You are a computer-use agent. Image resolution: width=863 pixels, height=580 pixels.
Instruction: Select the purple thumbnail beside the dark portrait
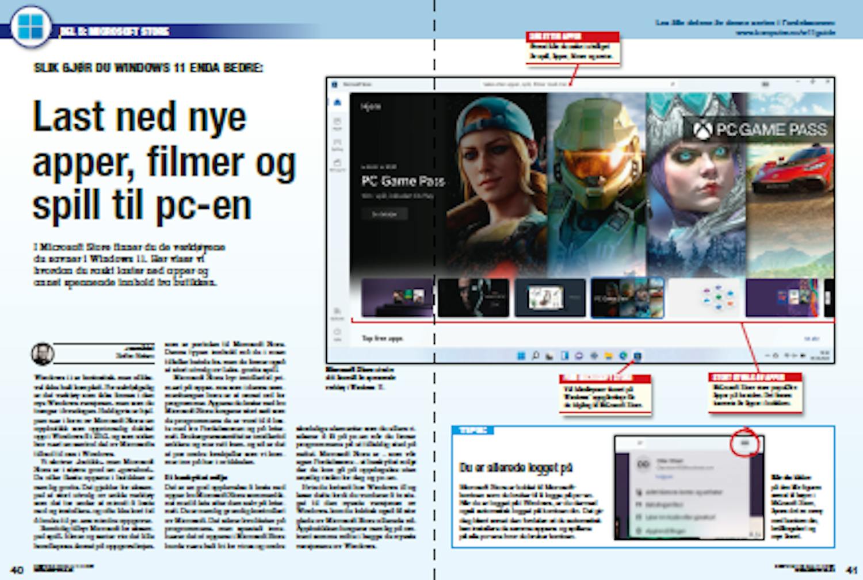[397, 298]
